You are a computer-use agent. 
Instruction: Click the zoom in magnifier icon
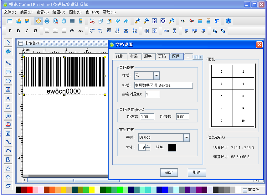(138, 21)
